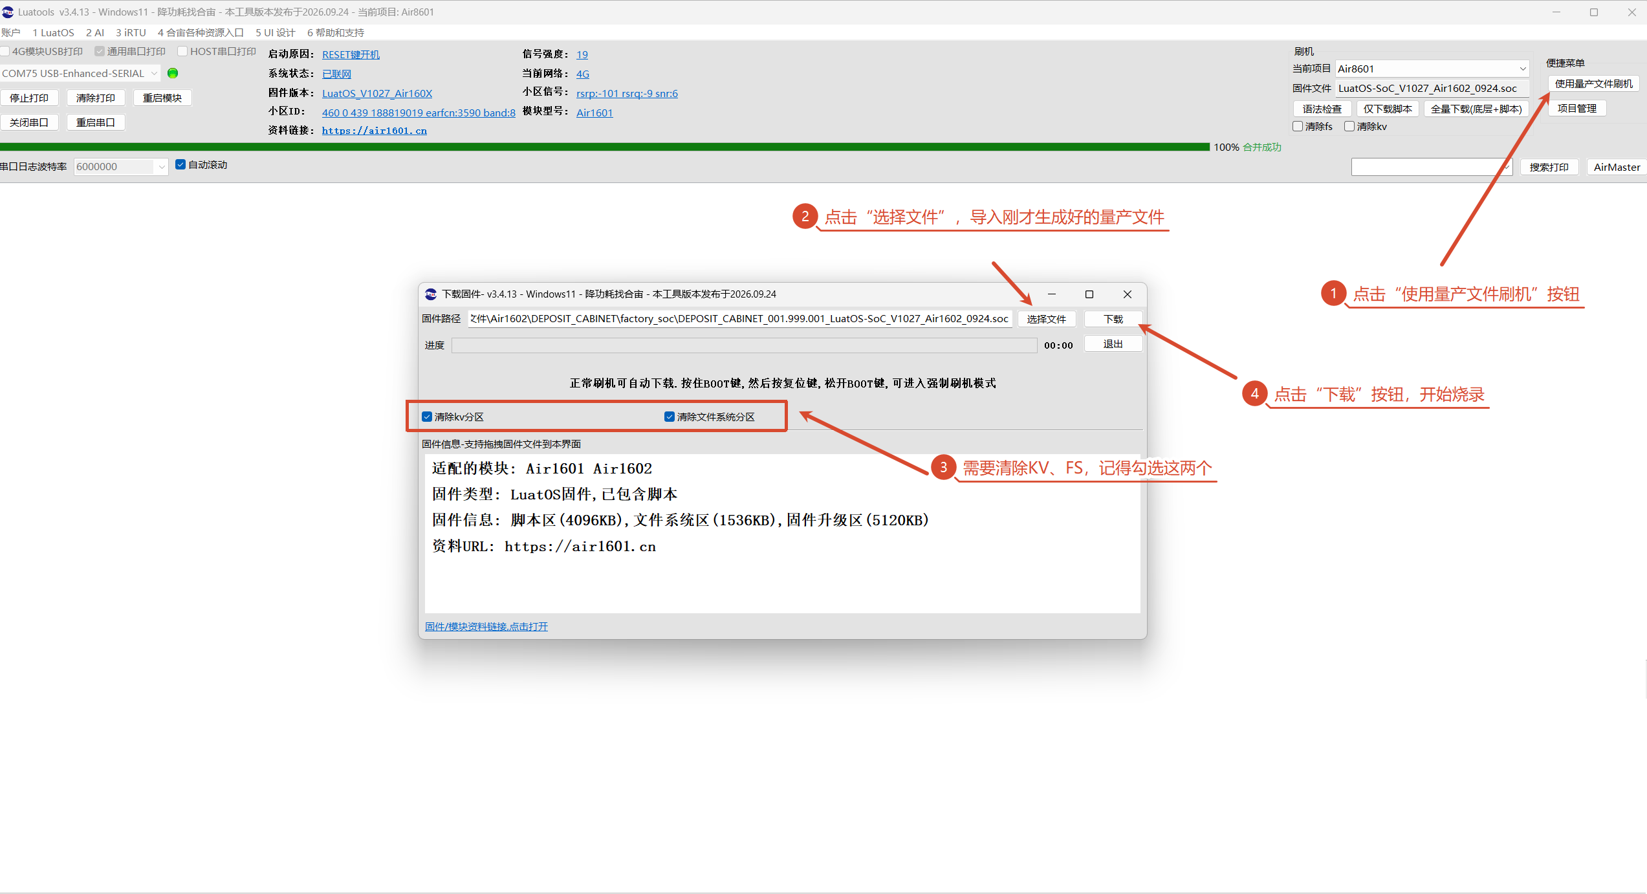The image size is (1647, 894).
Task: Open 项目管理 from quick menu
Action: point(1577,108)
